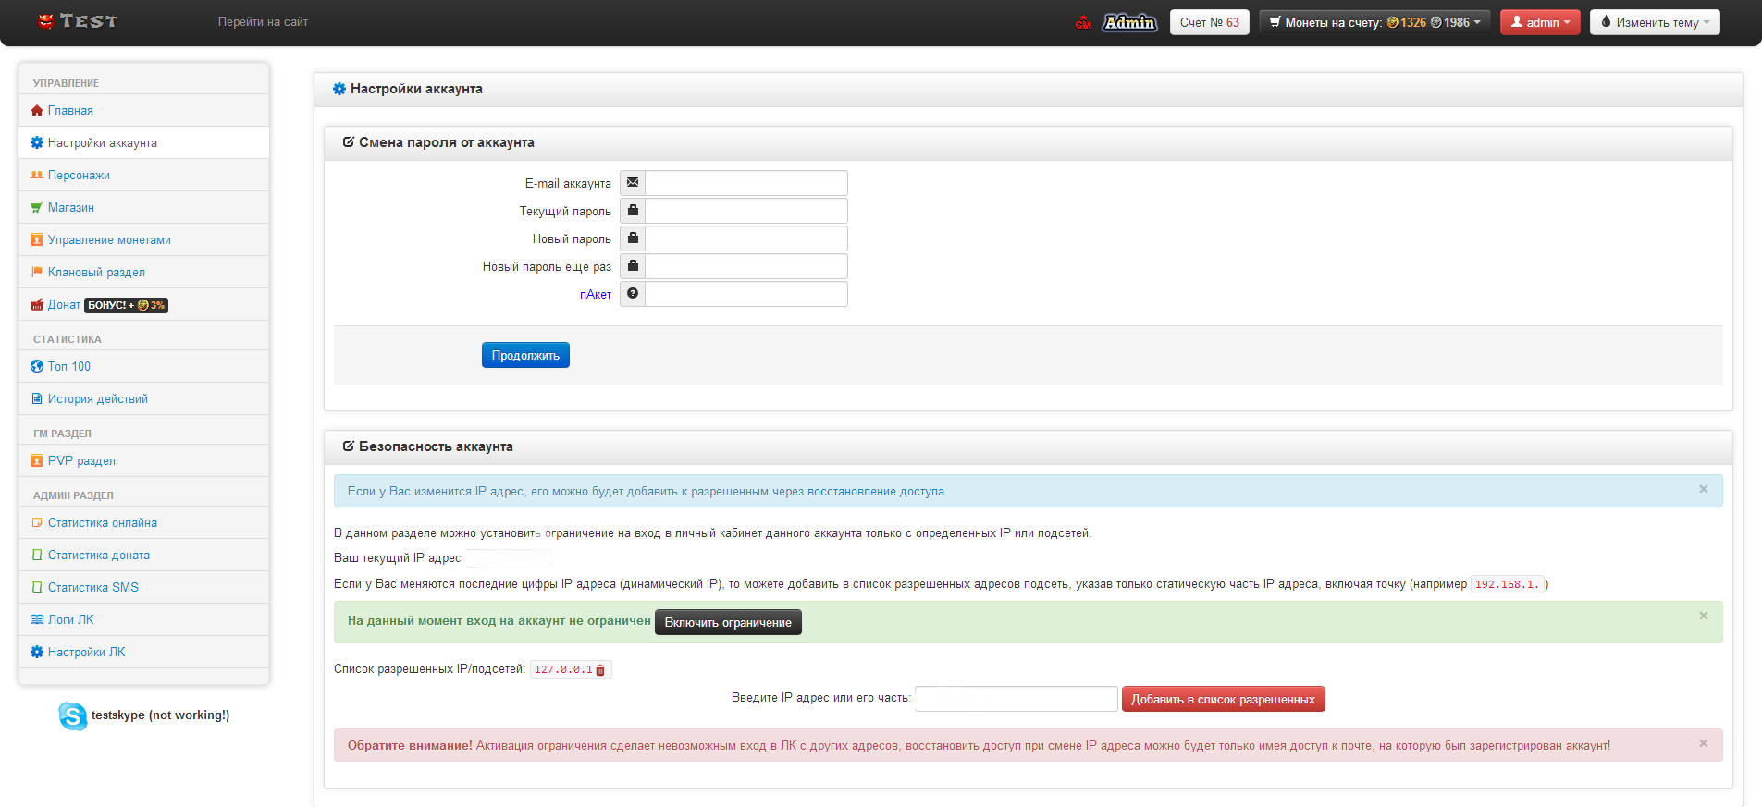1762x807 pixels.
Task: Click the flag icon next to Клановый раздел
Action: click(x=37, y=272)
